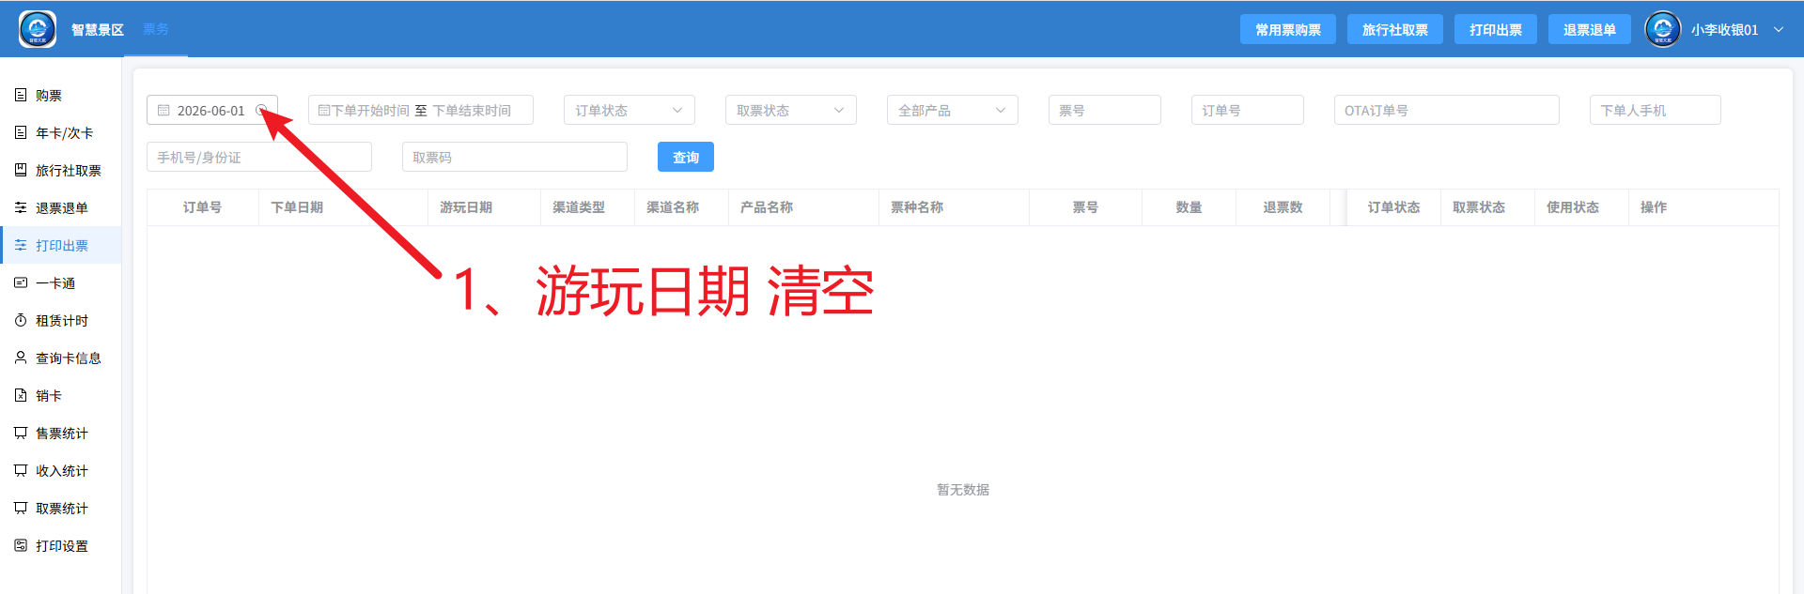Click the 购票 sidebar icon
Image resolution: width=1804 pixels, height=594 pixels.
point(21,95)
